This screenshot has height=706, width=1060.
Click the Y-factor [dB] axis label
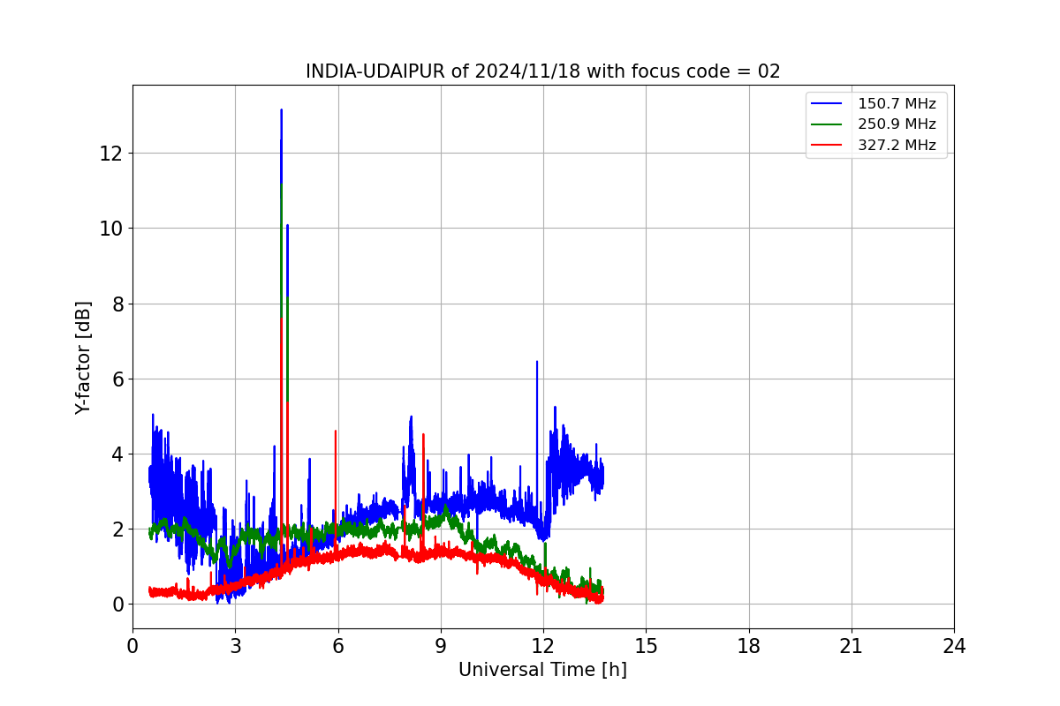point(83,357)
